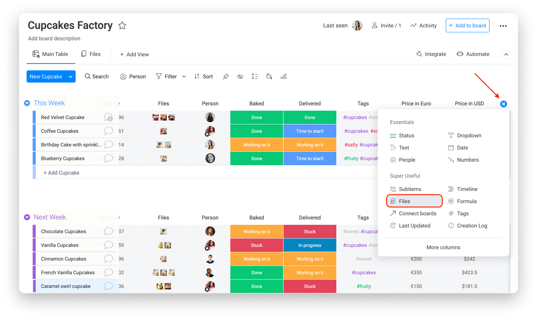This screenshot has height=318, width=537.
Task: Open file thumbnails for Red Velvet Cupcake
Action: 163,117
